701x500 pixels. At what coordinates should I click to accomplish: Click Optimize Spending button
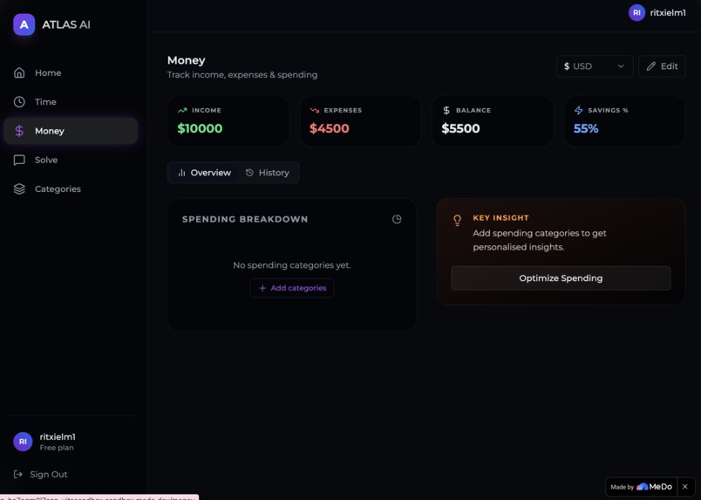click(x=561, y=278)
